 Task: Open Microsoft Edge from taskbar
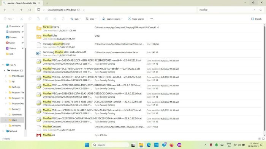149,145
